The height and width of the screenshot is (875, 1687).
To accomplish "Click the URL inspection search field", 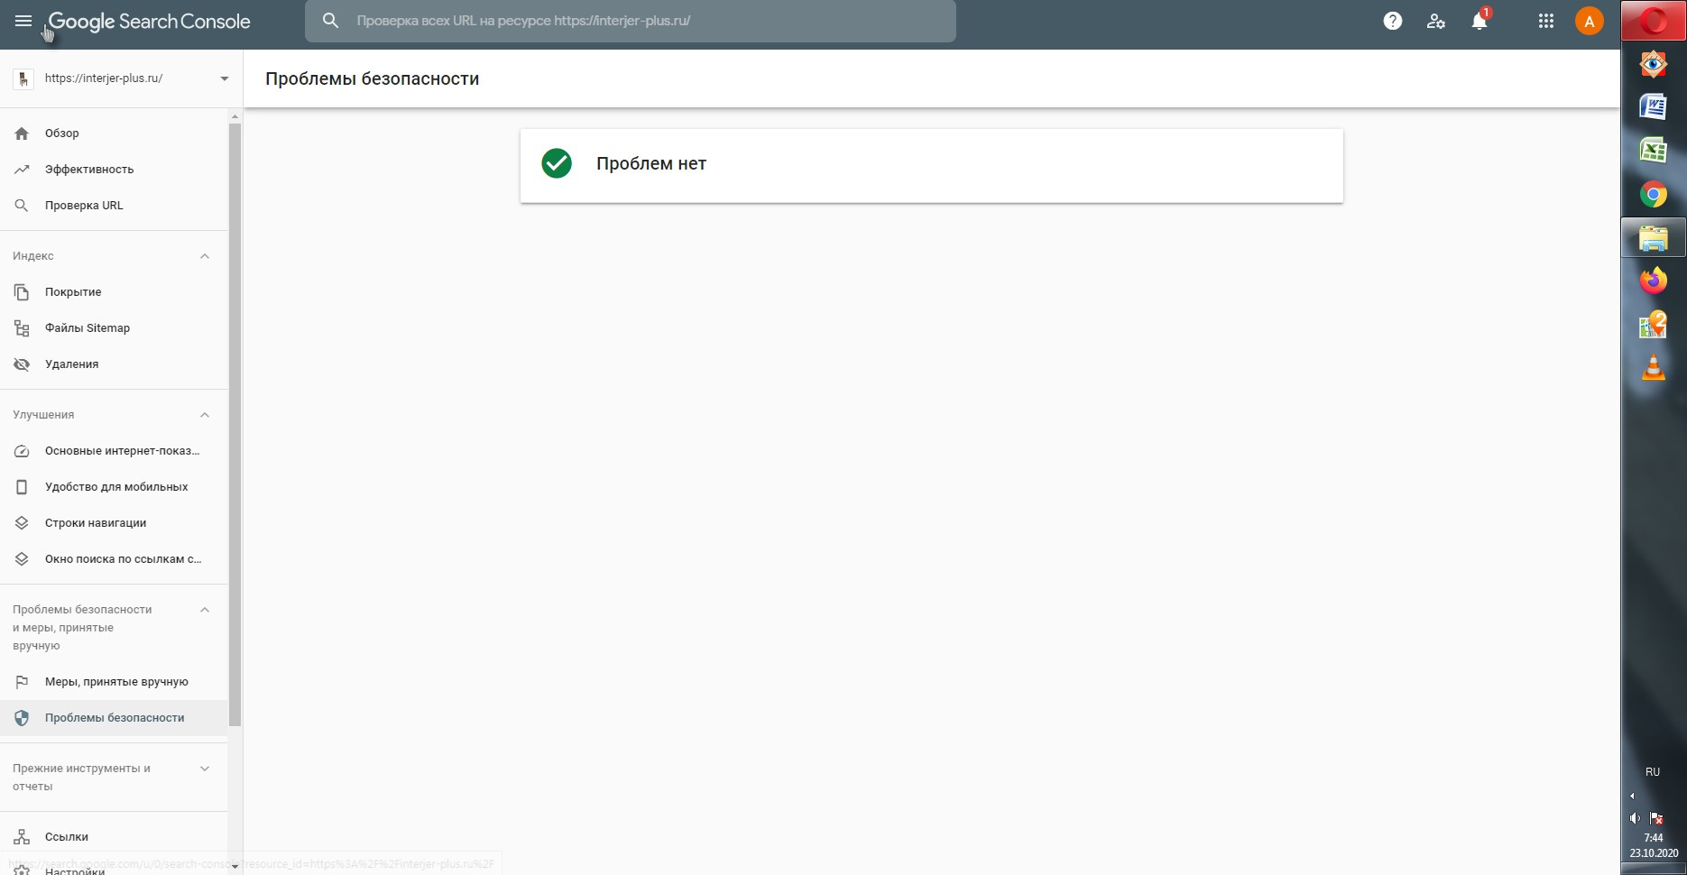I will click(x=630, y=21).
